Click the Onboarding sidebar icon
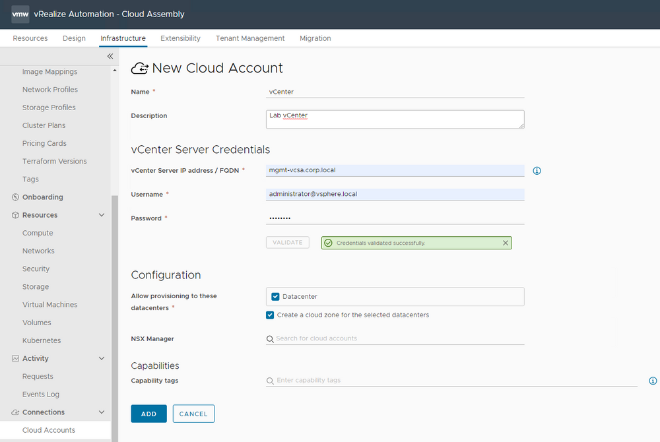The height and width of the screenshot is (442, 660). (x=16, y=197)
